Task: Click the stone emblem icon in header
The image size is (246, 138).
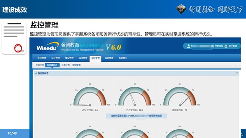Action: (x=181, y=9)
